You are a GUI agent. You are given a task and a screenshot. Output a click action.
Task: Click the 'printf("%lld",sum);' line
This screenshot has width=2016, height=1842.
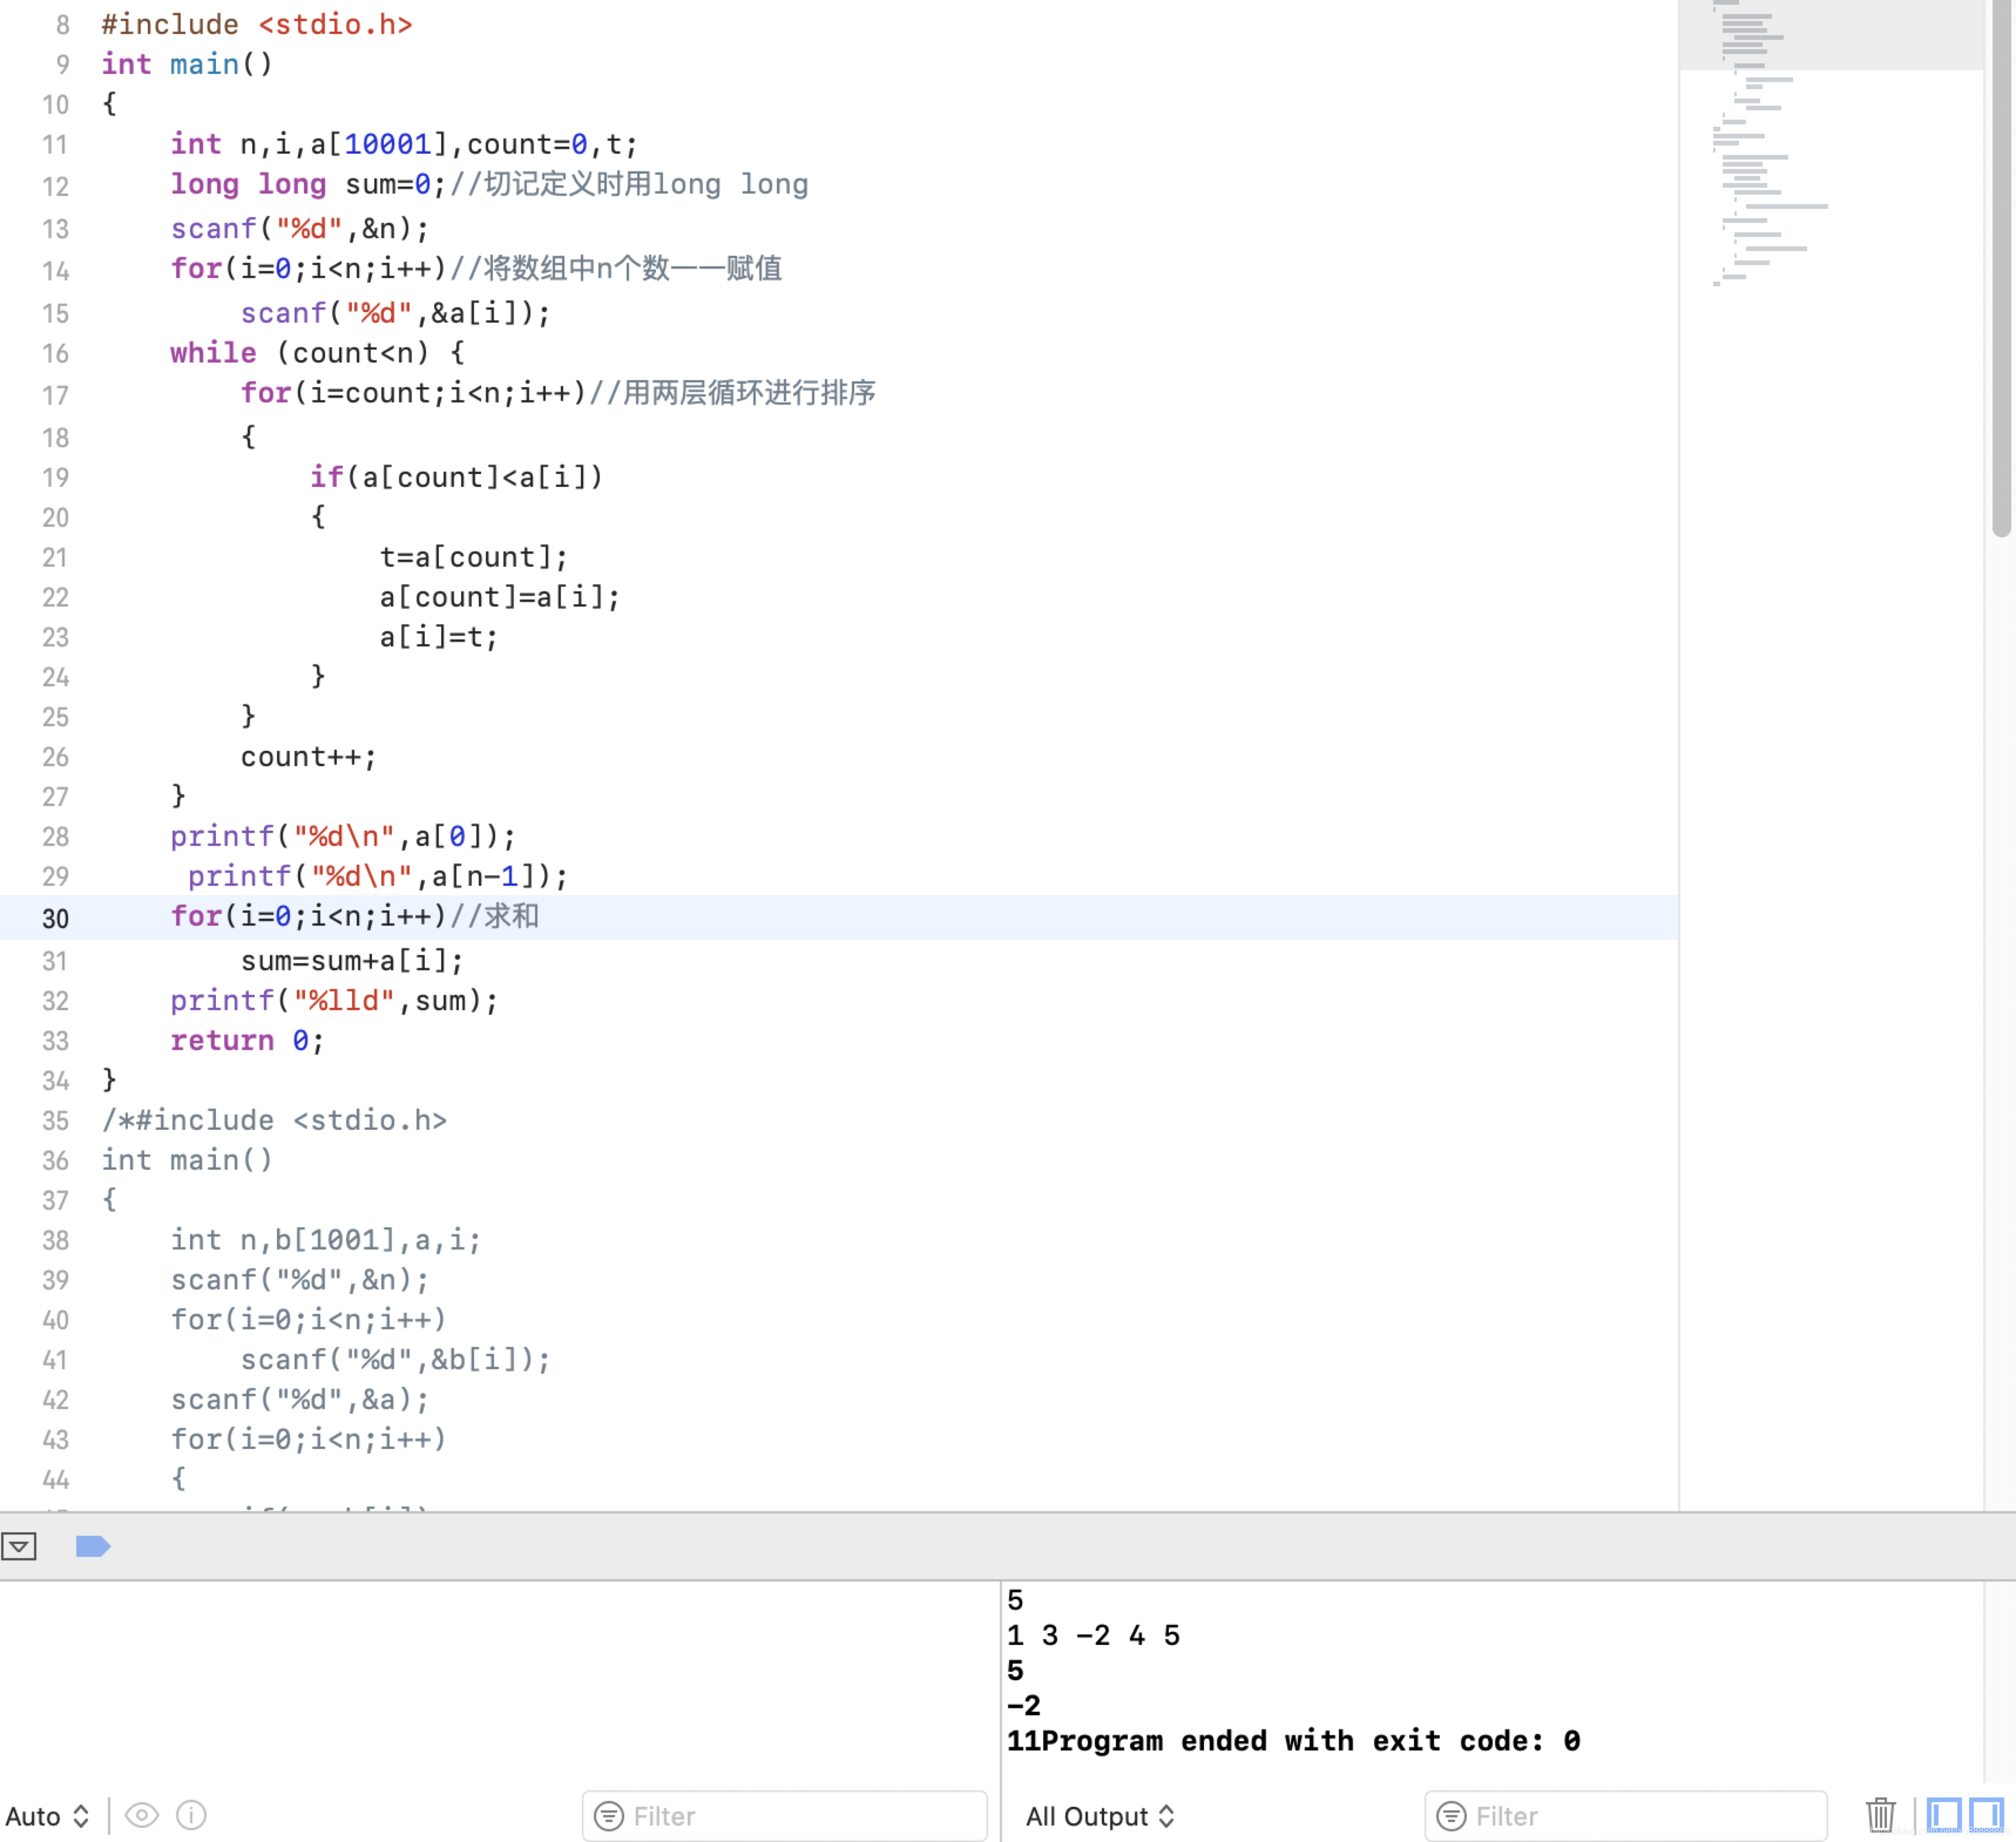pos(334,1001)
